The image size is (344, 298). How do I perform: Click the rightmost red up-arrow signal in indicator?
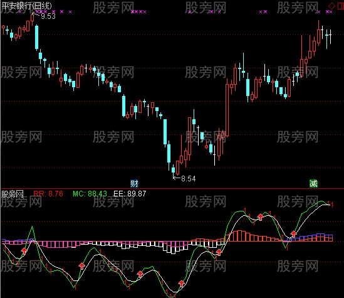point(293,234)
